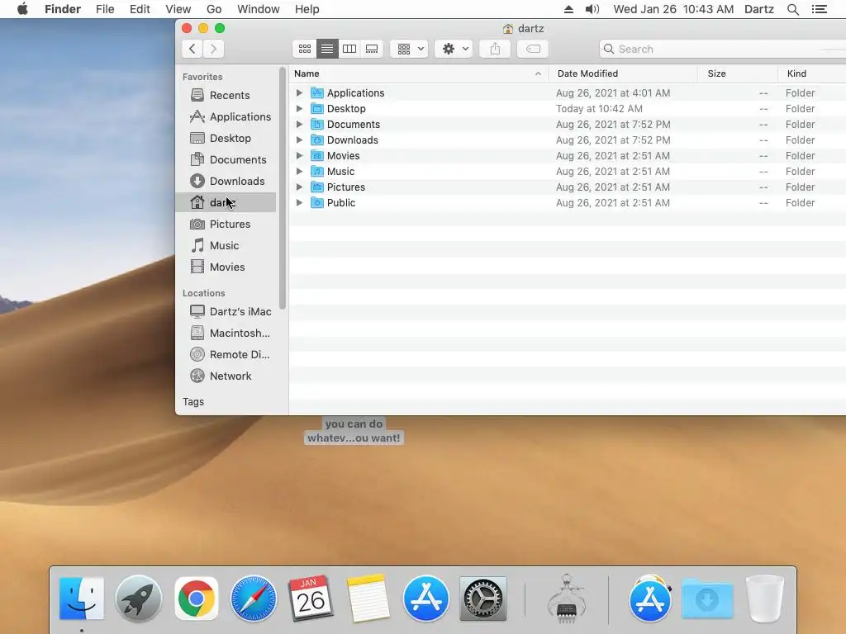Open the group-by arrangement dropdown
The image size is (846, 634).
(410, 49)
